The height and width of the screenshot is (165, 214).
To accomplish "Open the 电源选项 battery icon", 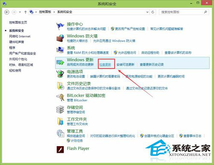I will (x=60, y=74).
